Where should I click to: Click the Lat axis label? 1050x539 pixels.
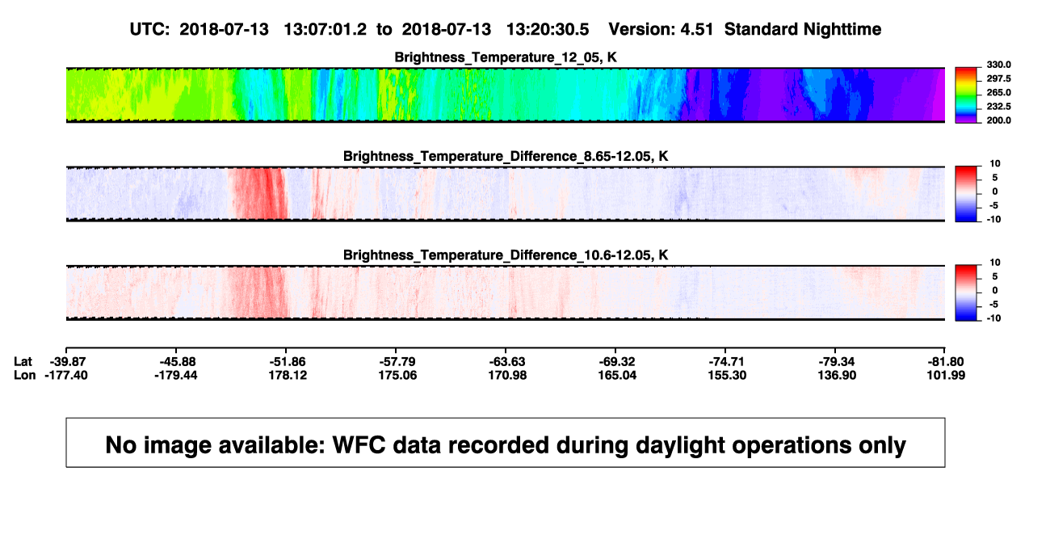23,360
